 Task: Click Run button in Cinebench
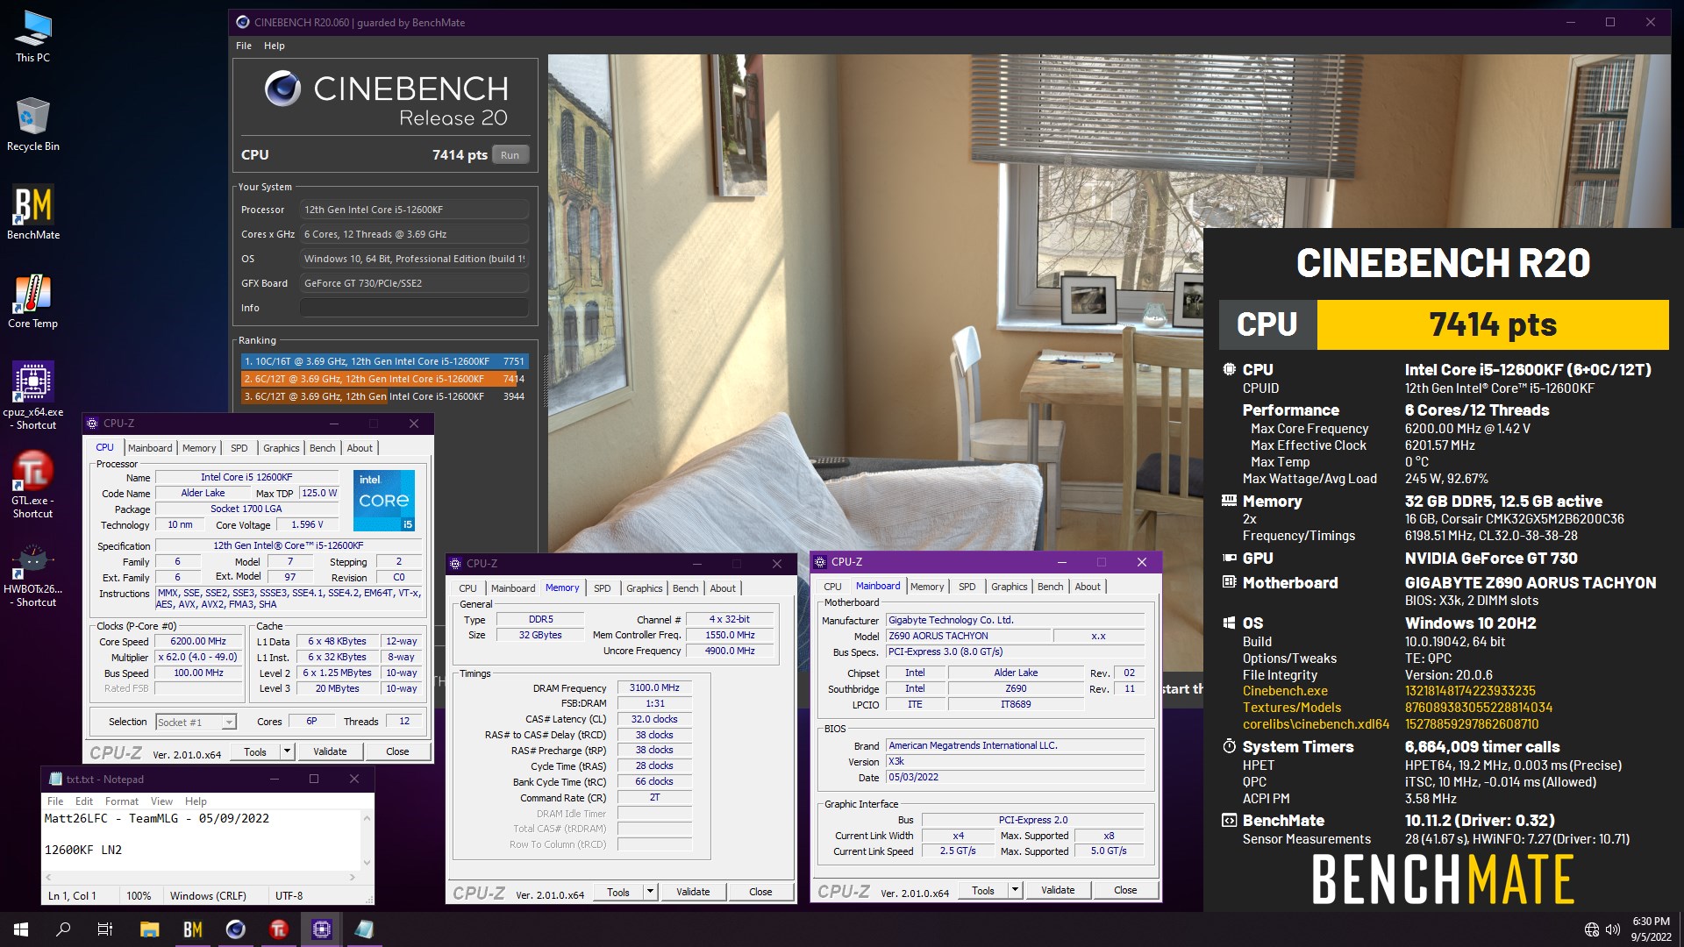pos(510,155)
